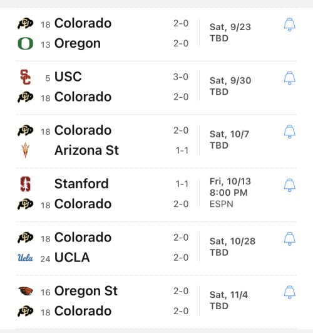
Task: Tap bell icon for UCLA game on 10/28
Action: point(289,239)
